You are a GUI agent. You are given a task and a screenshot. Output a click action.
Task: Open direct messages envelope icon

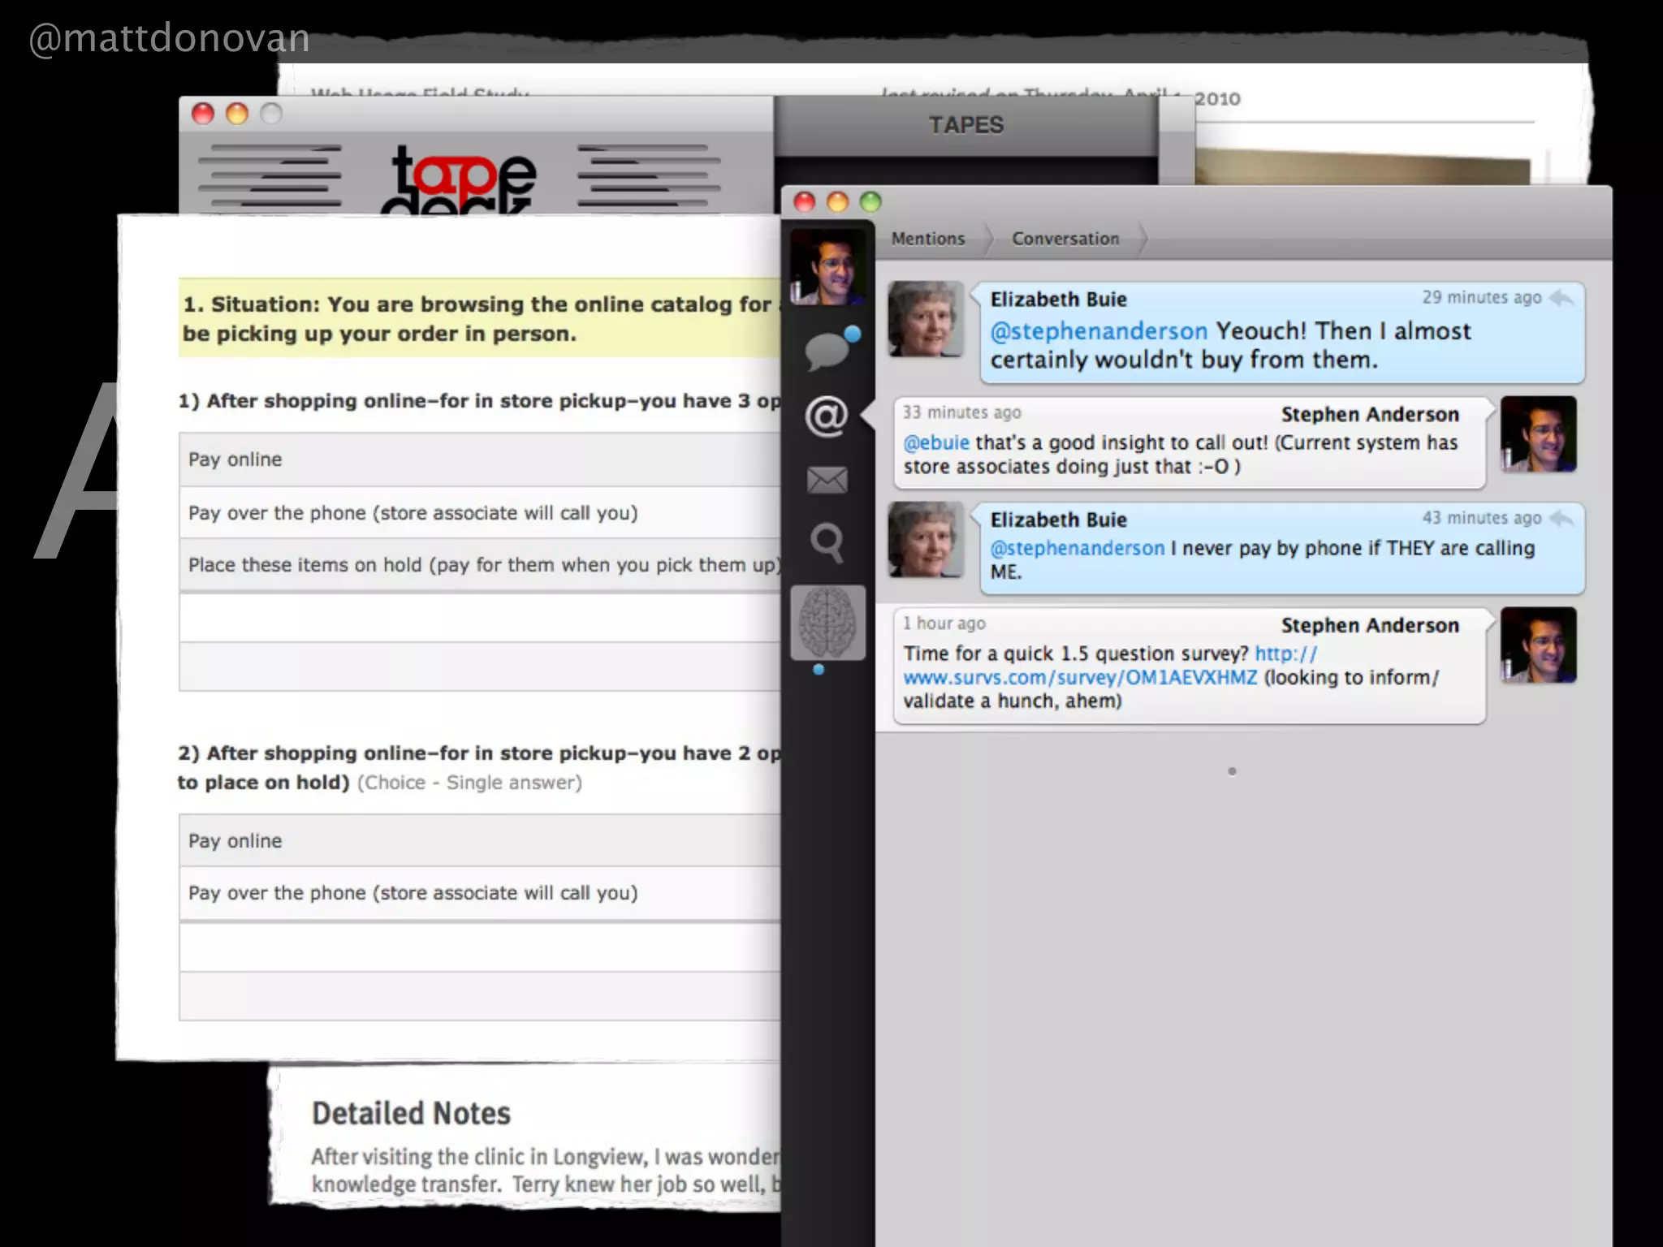(827, 480)
